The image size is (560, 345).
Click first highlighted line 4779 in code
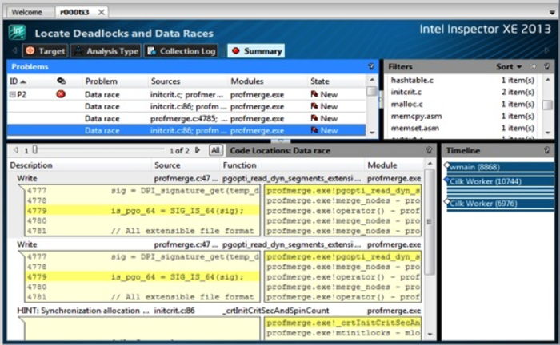point(142,211)
